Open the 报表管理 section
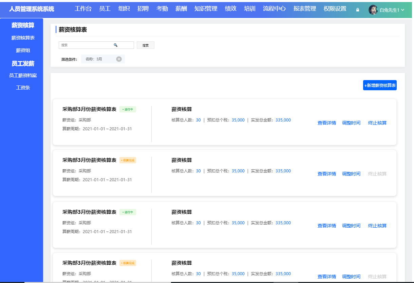This screenshot has width=414, height=283. 305,9
